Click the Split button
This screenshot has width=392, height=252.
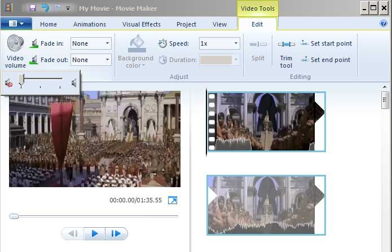pyautogui.click(x=258, y=51)
